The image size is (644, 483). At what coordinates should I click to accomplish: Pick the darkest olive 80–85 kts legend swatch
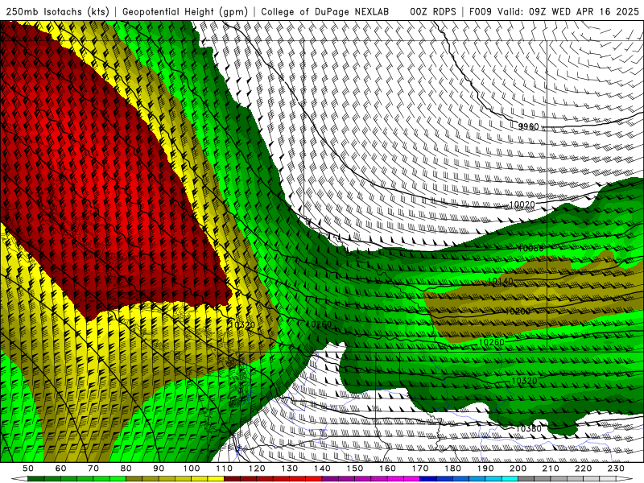[134, 479]
